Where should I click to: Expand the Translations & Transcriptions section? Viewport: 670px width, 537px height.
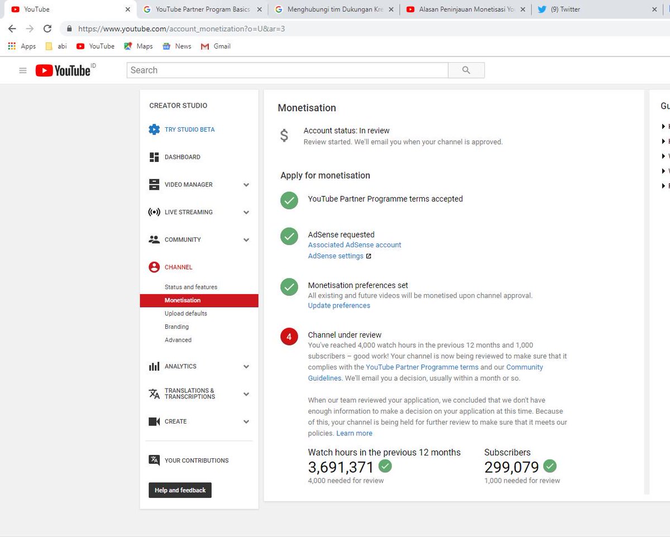tap(246, 394)
